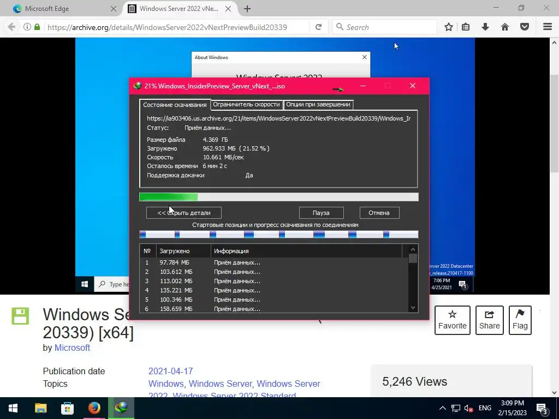Click the Информация column header
559x419 pixels.
[307, 251]
